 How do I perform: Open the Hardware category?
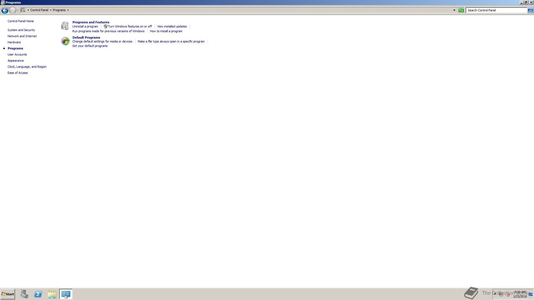click(14, 42)
